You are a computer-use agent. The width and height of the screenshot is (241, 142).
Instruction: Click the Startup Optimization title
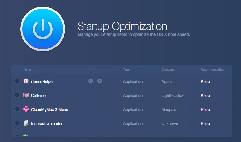click(122, 26)
